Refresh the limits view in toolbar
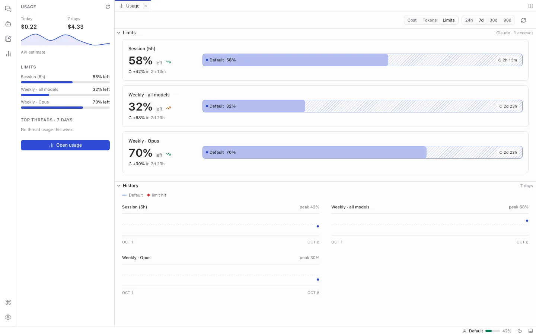Viewport: 536px width, 335px height. click(x=523, y=20)
